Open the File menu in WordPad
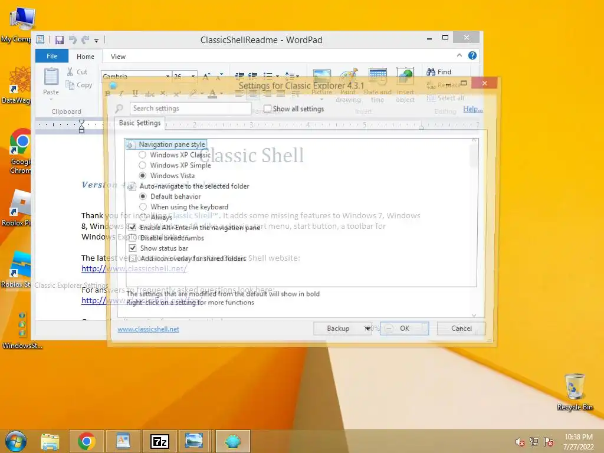This screenshot has width=604, height=453. (52, 56)
